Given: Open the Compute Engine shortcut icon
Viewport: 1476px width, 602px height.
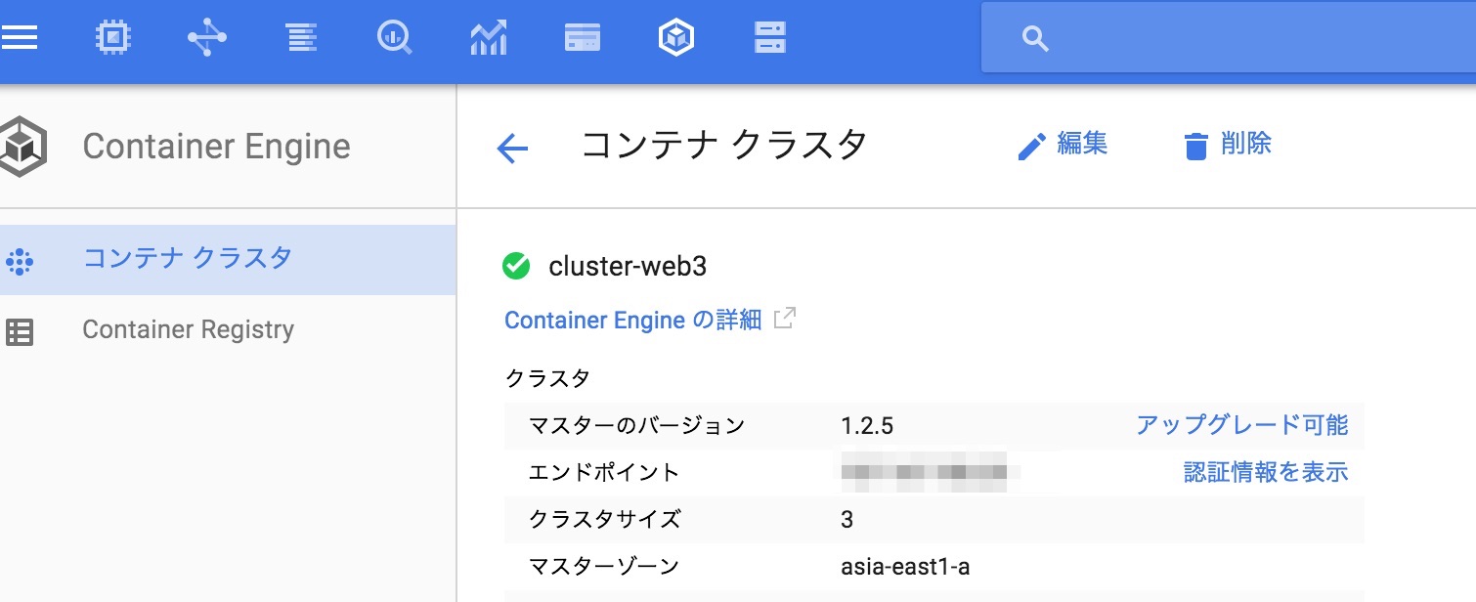Looking at the screenshot, I should point(112,36).
